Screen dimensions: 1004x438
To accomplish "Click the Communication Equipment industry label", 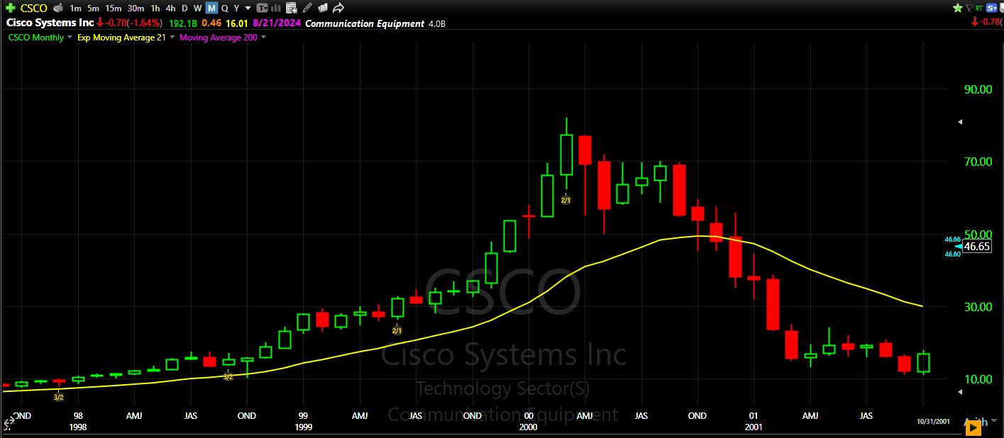I will [x=365, y=23].
